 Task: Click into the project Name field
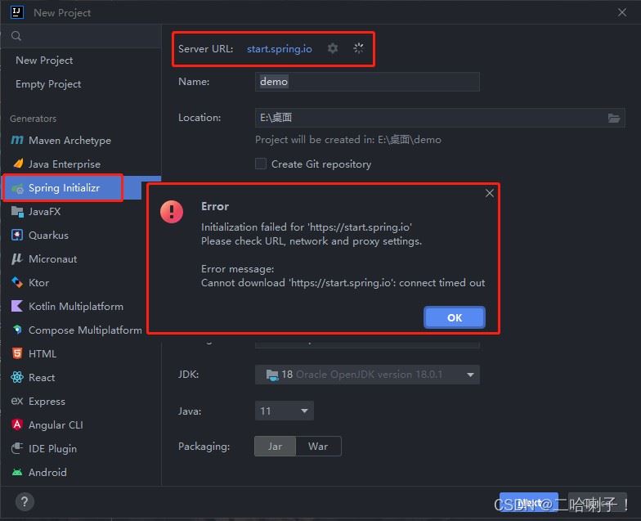coord(367,82)
